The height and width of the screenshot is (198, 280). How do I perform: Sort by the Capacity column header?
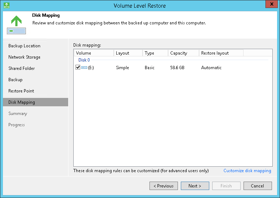tap(183, 53)
